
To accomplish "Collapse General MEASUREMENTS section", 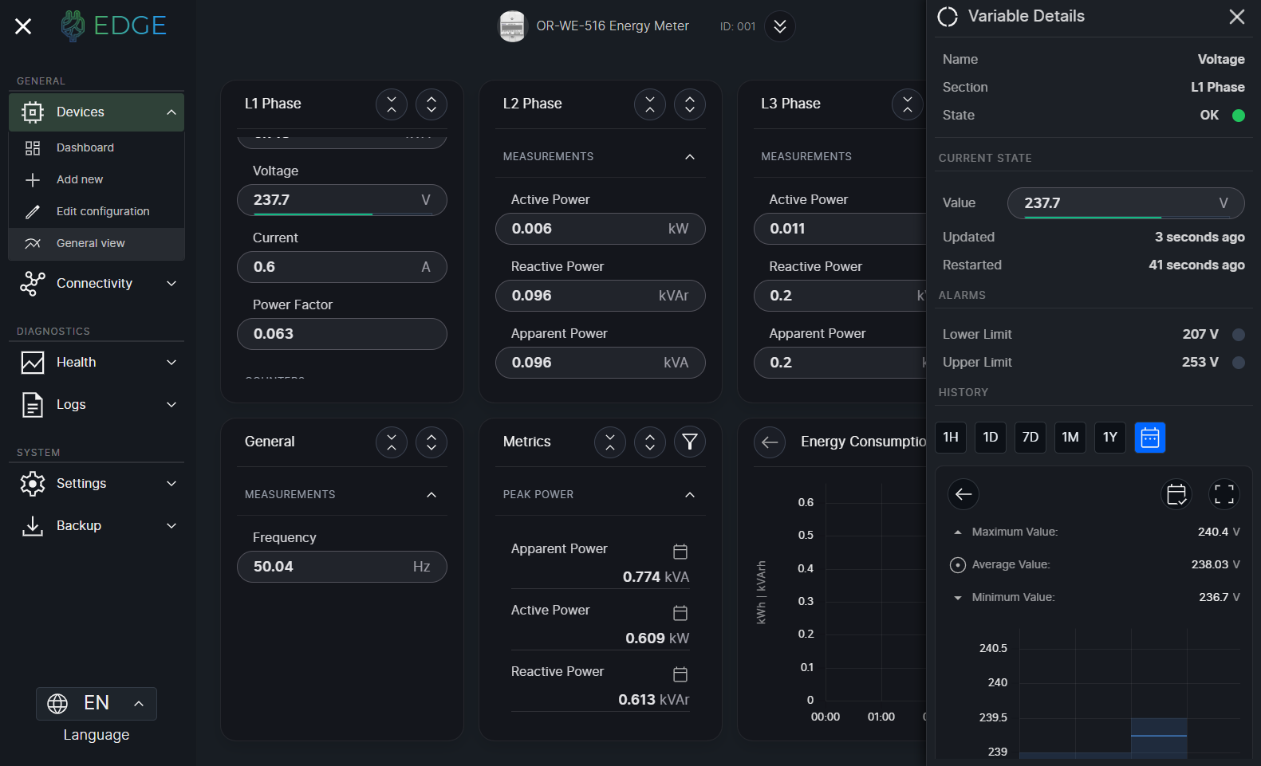I will click(431, 495).
